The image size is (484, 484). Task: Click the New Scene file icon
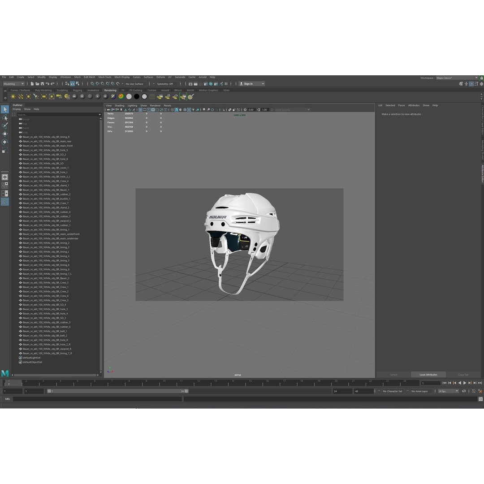click(x=32, y=84)
